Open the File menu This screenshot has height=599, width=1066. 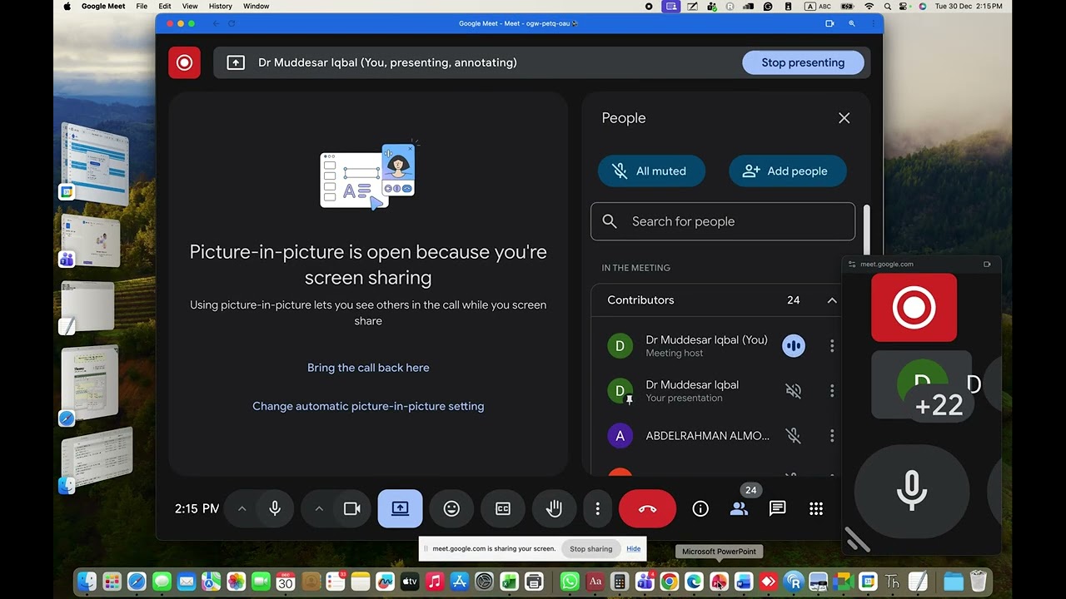coord(142,6)
